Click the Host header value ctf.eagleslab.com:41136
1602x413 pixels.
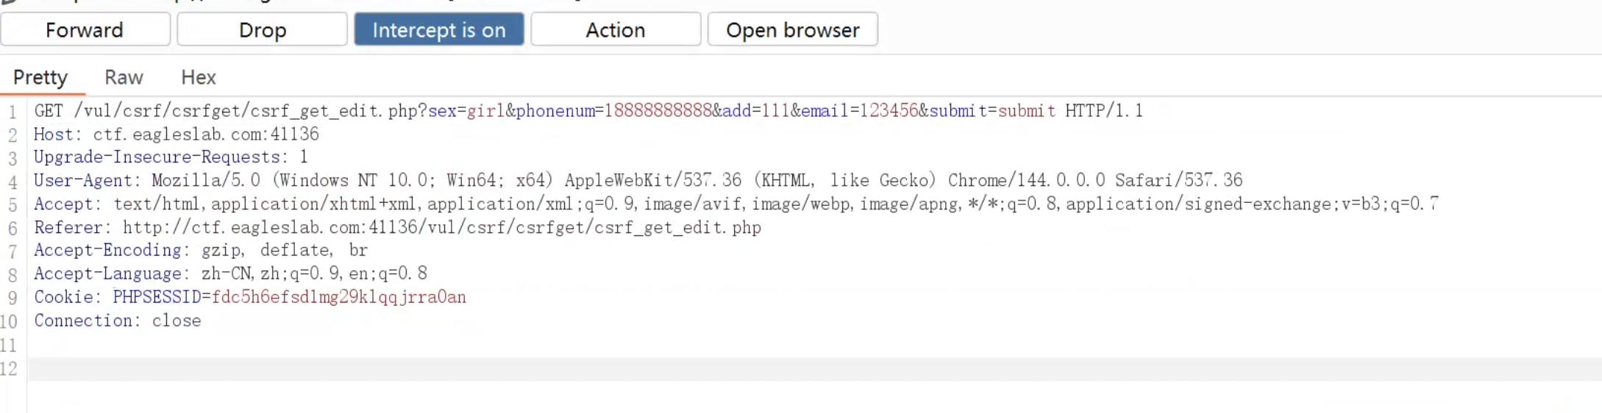(206, 134)
